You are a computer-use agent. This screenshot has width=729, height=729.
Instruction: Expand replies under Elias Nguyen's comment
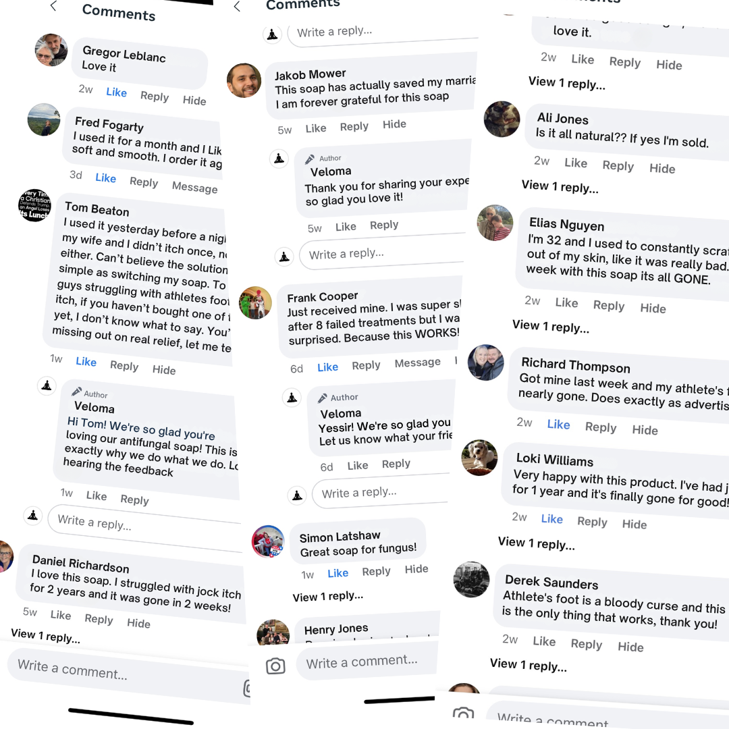(x=550, y=327)
